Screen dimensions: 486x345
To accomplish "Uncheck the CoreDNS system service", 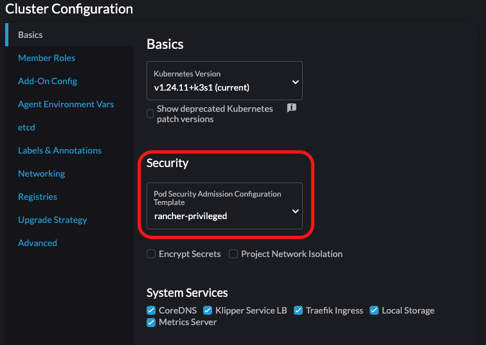I will coord(151,310).
